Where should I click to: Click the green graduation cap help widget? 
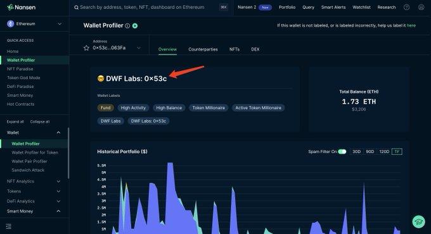418,221
